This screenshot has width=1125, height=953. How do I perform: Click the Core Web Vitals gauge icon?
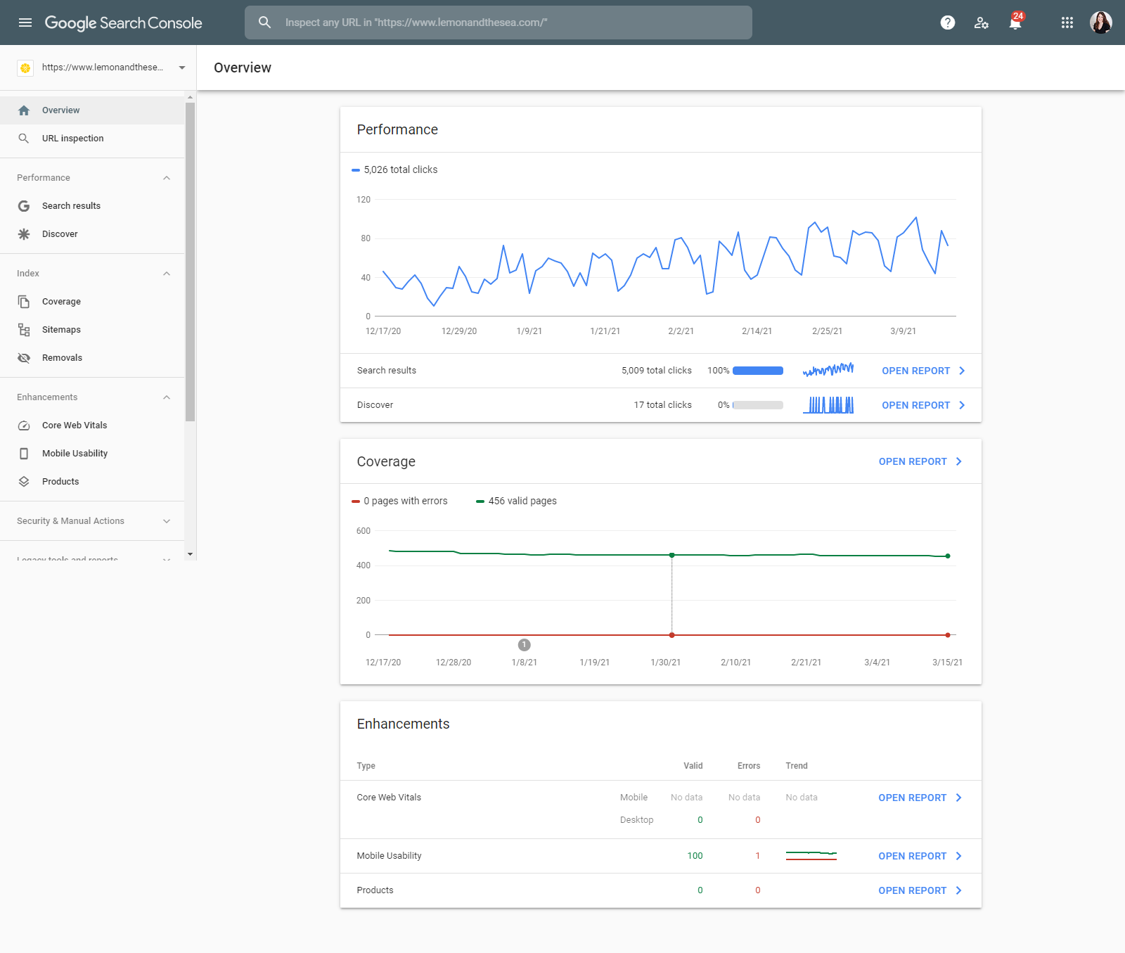(x=24, y=426)
